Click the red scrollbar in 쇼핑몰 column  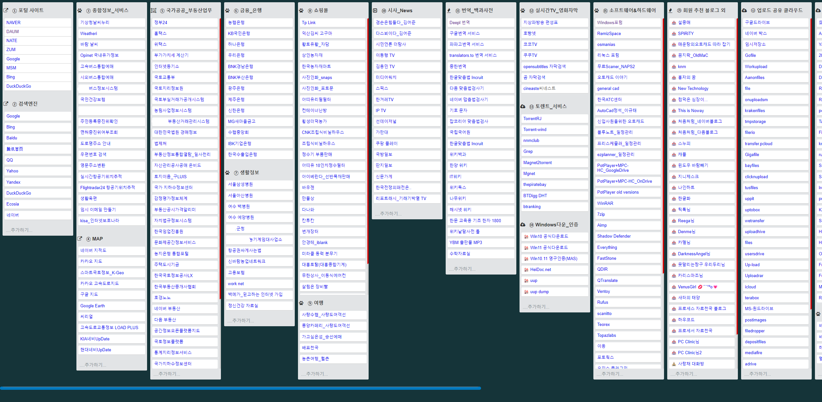point(368,141)
